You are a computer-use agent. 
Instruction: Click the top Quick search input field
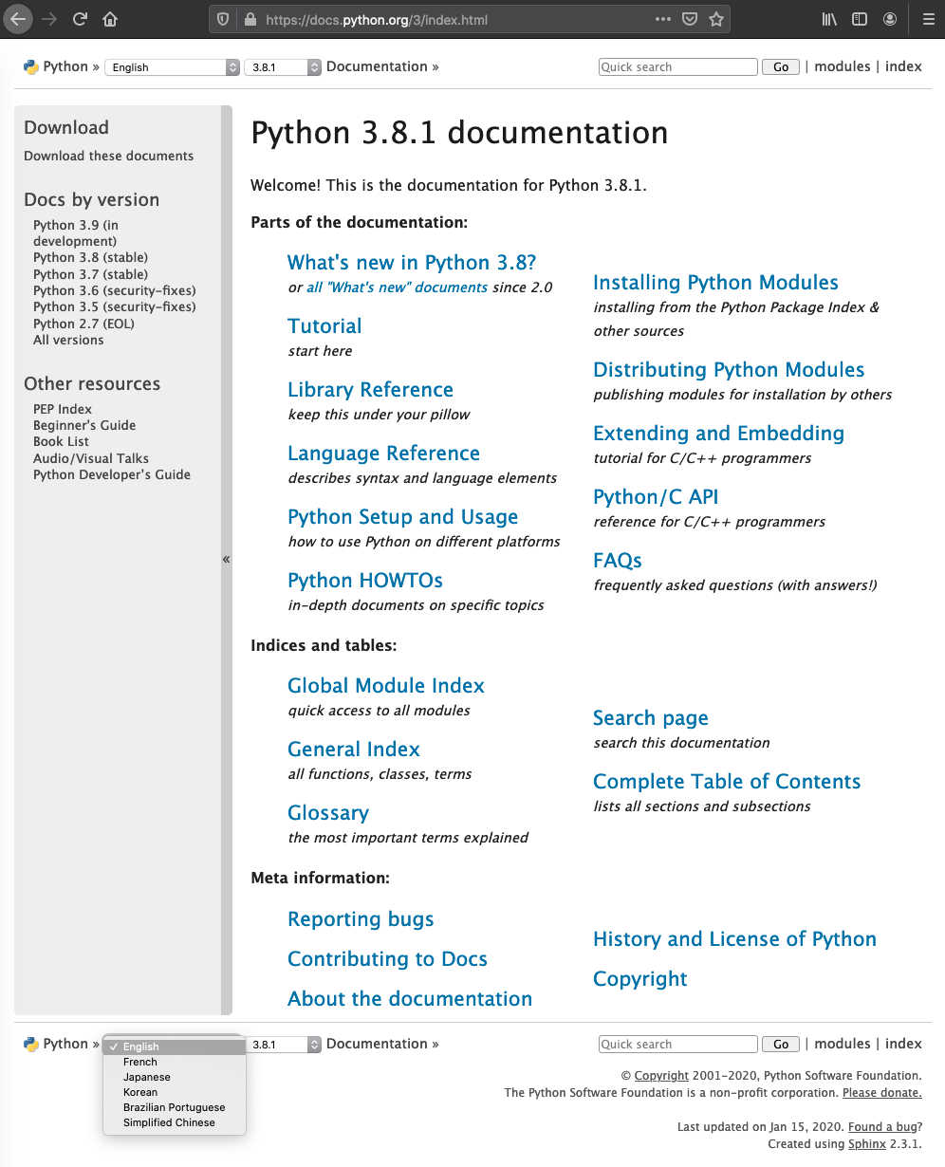click(678, 67)
